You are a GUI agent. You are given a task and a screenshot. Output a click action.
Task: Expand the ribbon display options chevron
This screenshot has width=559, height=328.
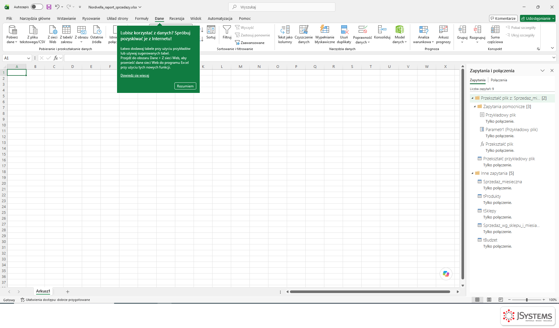[x=552, y=48]
